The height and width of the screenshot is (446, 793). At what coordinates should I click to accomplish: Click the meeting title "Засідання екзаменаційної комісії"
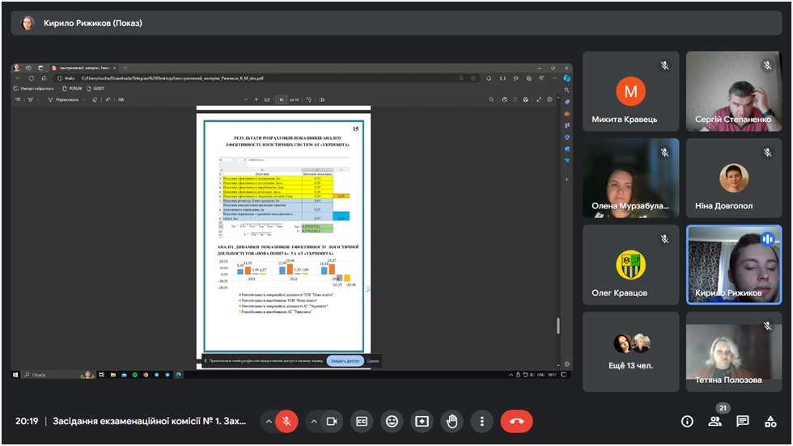pos(149,421)
